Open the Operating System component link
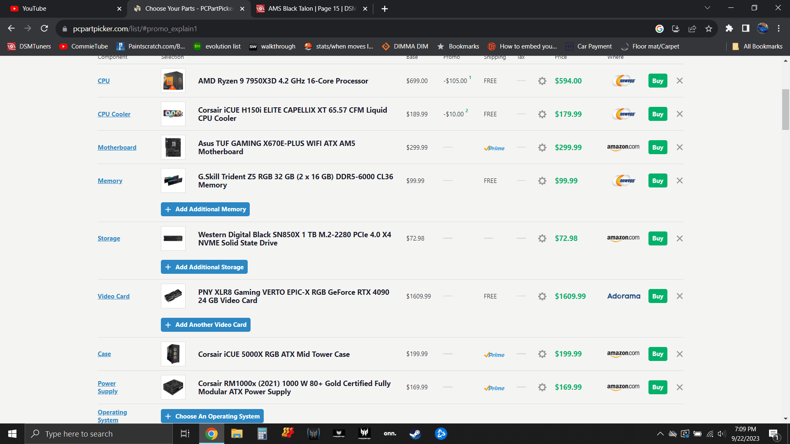This screenshot has width=790, height=444. (112, 416)
